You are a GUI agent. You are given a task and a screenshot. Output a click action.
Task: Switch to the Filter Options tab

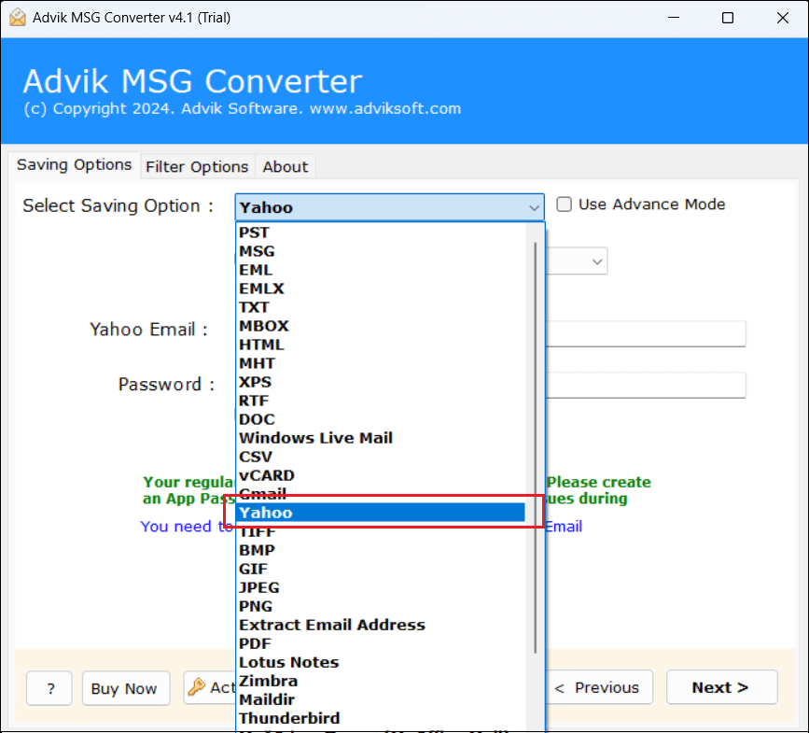[x=197, y=166]
